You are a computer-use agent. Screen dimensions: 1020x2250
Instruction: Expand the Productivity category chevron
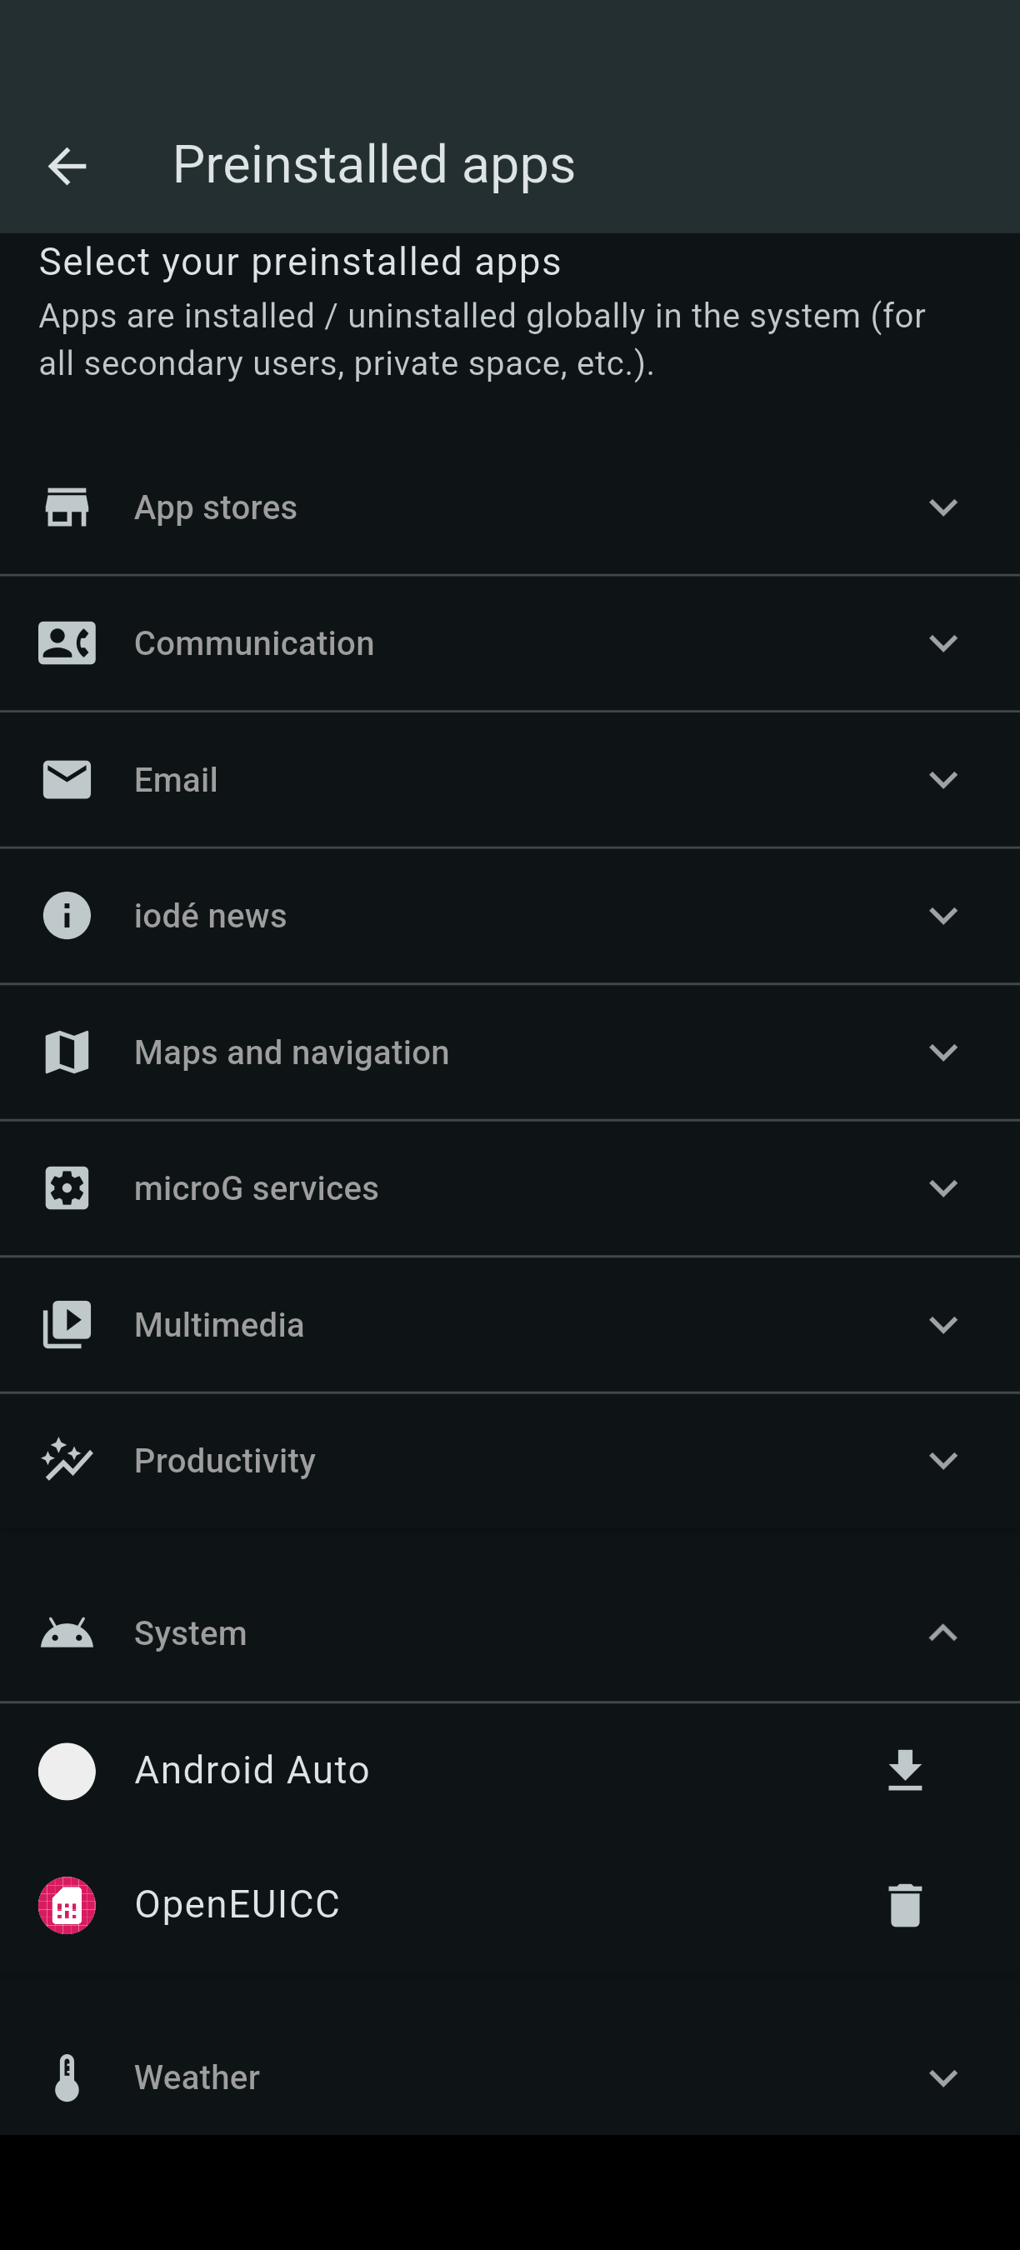(943, 1460)
